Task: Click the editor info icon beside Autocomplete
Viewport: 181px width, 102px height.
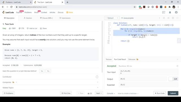Action: (160, 18)
